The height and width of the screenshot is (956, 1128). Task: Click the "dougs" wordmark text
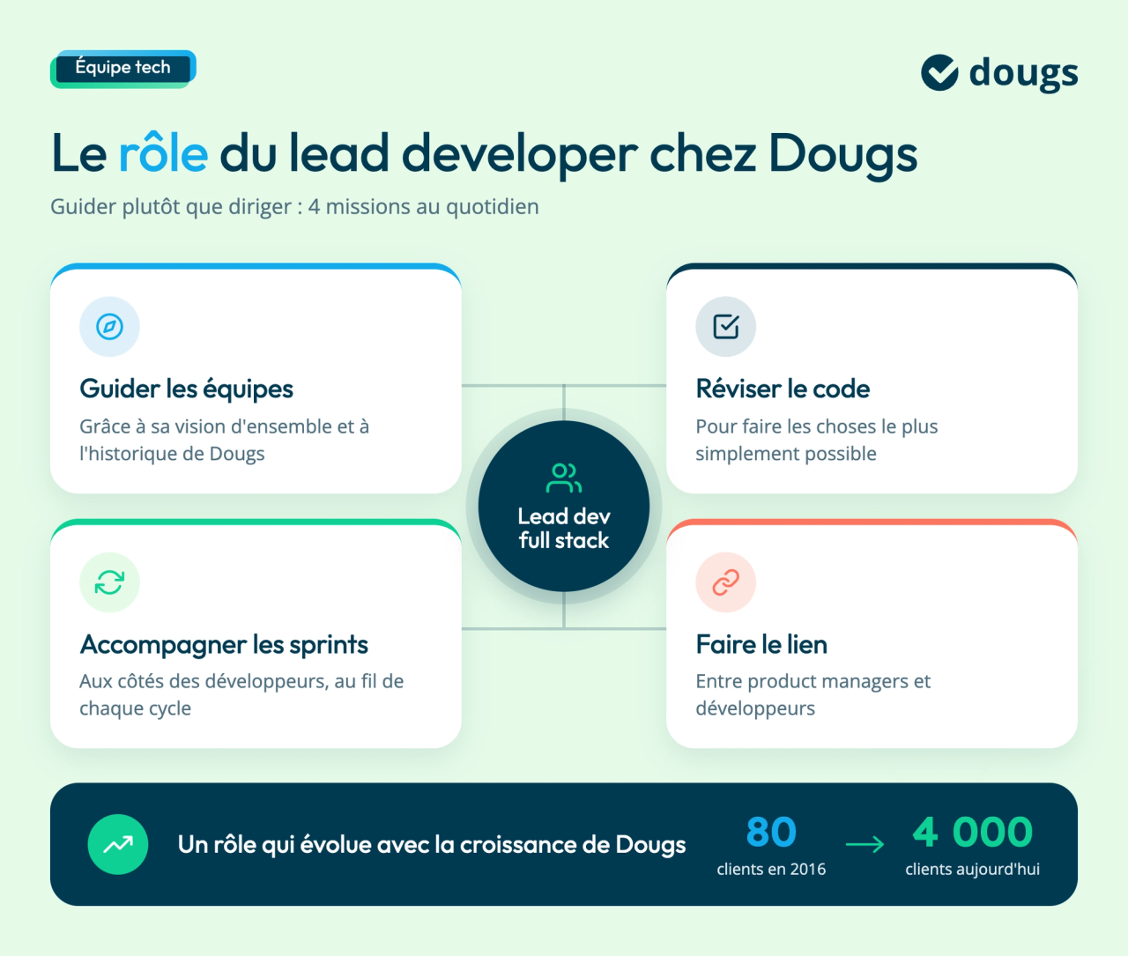[1023, 74]
